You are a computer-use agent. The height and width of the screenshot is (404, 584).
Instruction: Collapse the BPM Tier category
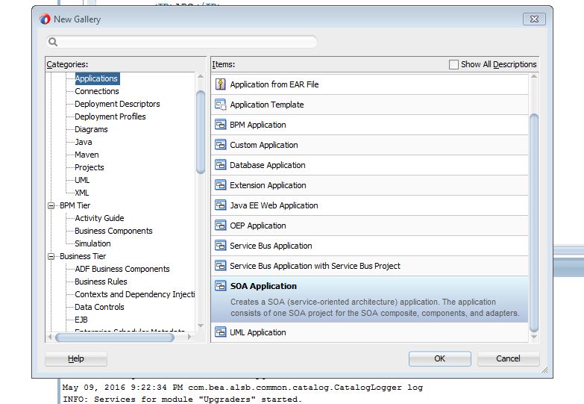click(51, 205)
